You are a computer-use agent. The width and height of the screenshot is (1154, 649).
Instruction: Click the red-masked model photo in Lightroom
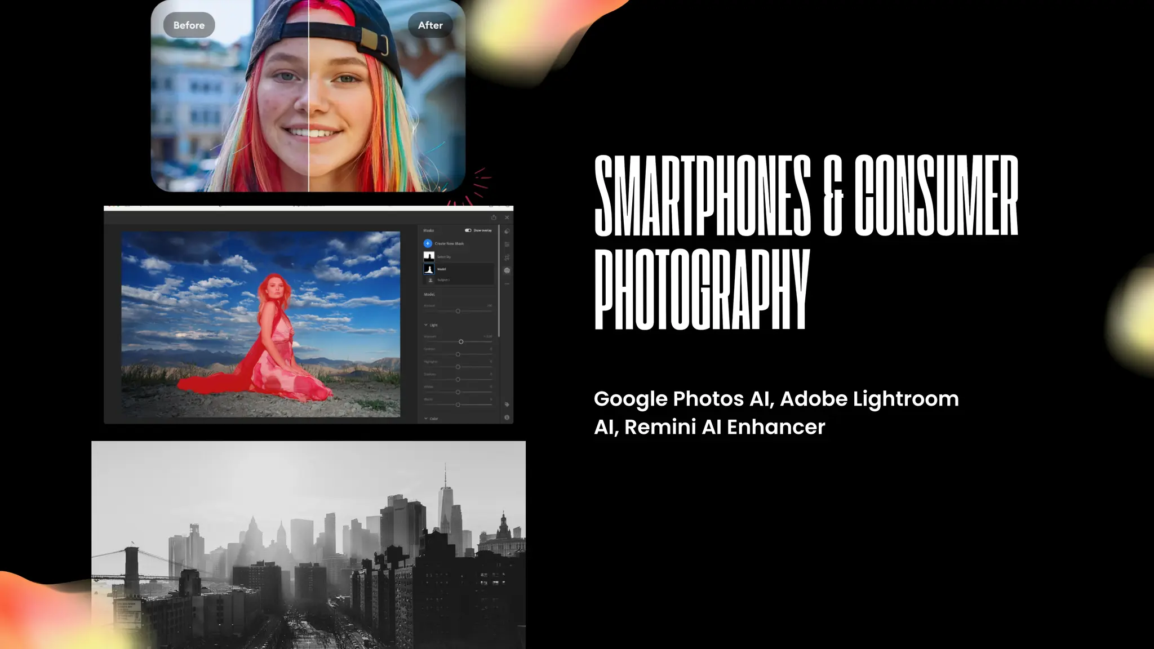coord(261,324)
